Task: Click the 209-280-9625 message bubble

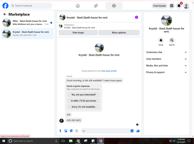Action: pos(74,120)
